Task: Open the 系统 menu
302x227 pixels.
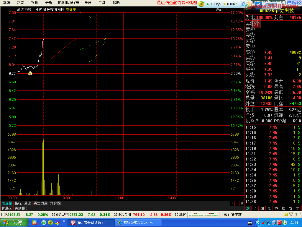Action: pos(6,2)
